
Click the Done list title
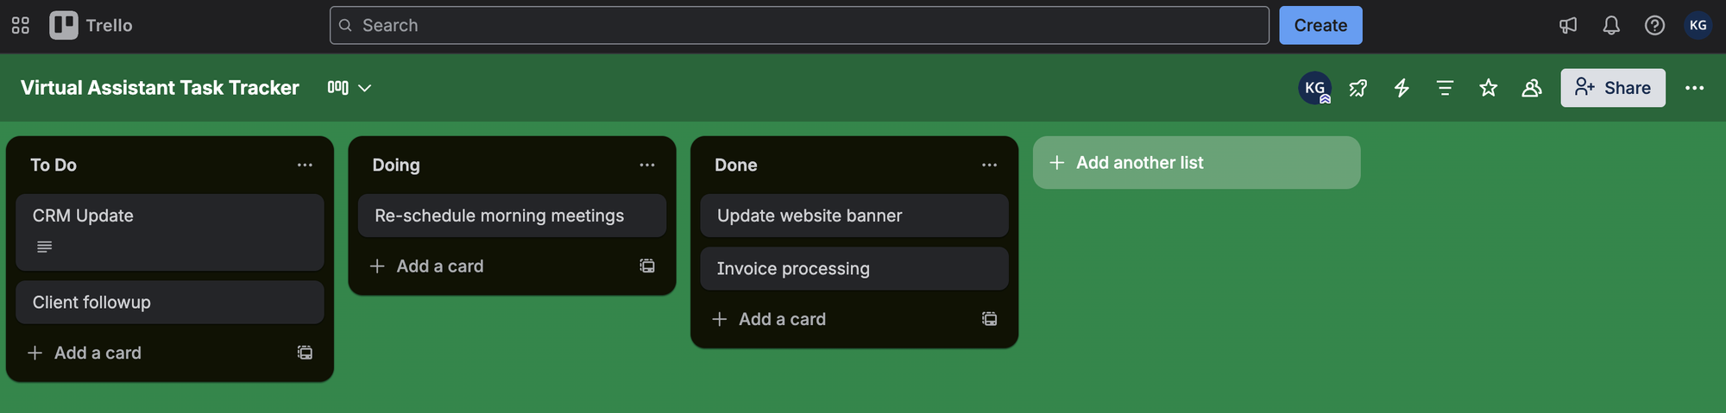tap(736, 165)
